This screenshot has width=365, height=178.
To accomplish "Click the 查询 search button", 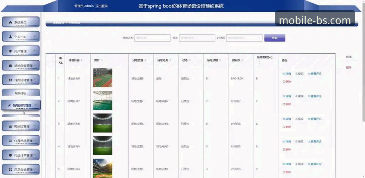I will [x=275, y=38].
